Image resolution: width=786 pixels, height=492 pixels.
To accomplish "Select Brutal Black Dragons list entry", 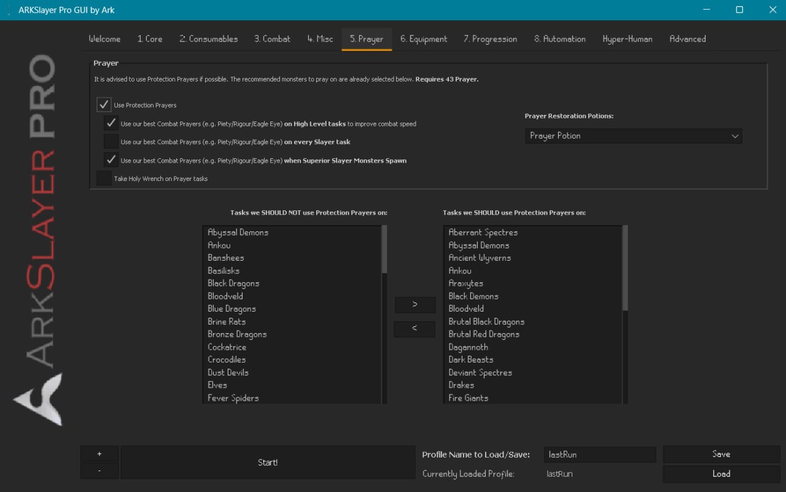I will pos(533,321).
